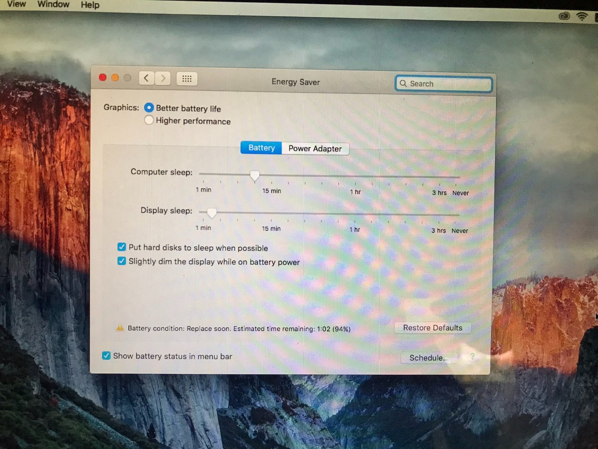Screen dimensions: 598x449
Task: Go forward with the right chevron button
Action: click(x=163, y=78)
